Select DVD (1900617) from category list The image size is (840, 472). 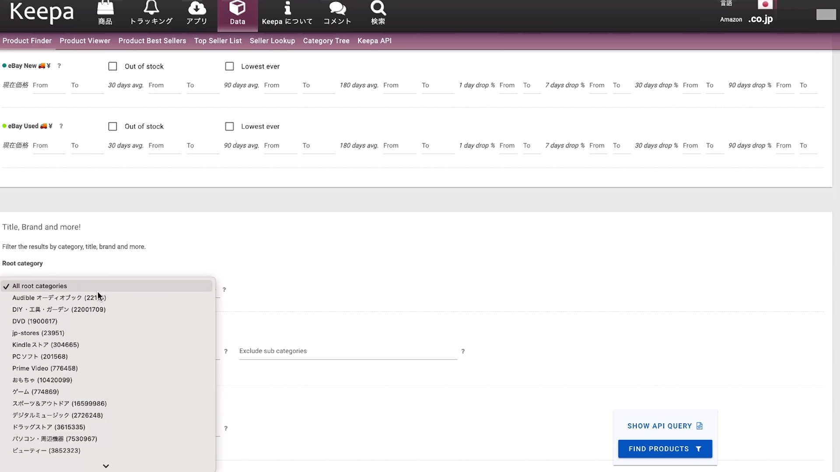click(35, 321)
